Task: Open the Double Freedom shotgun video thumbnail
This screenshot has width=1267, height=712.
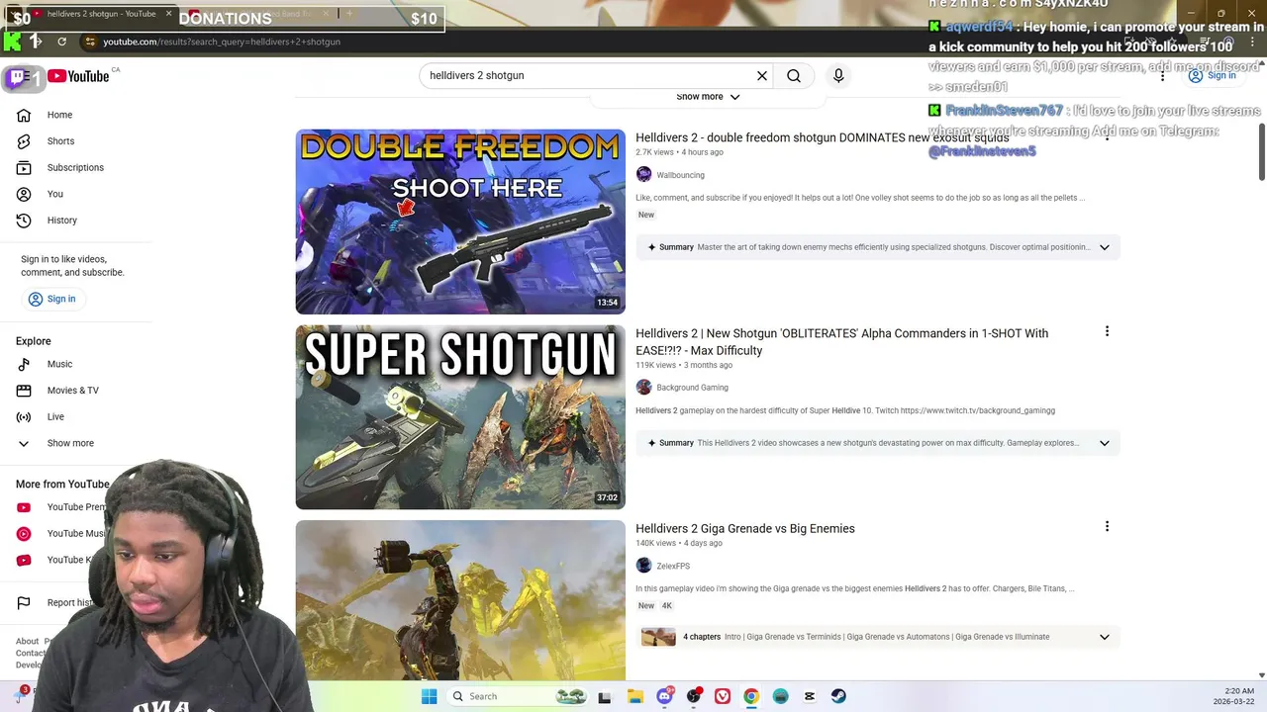Action: (x=460, y=222)
